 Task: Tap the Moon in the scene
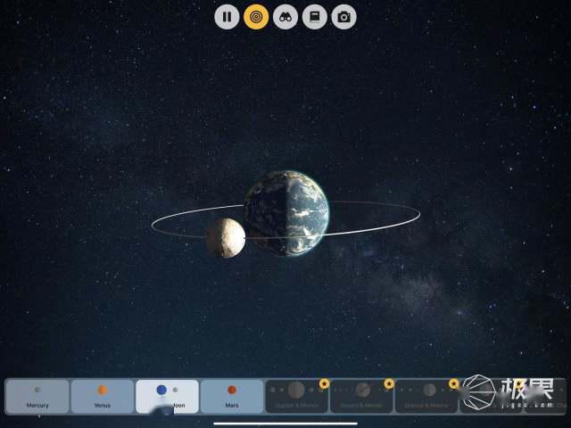pyautogui.click(x=226, y=238)
